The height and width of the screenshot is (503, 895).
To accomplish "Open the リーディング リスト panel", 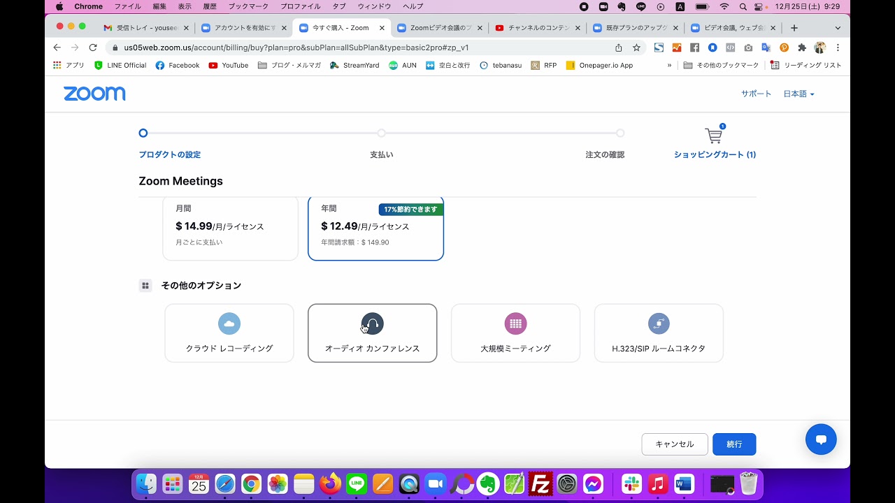I will click(x=806, y=65).
